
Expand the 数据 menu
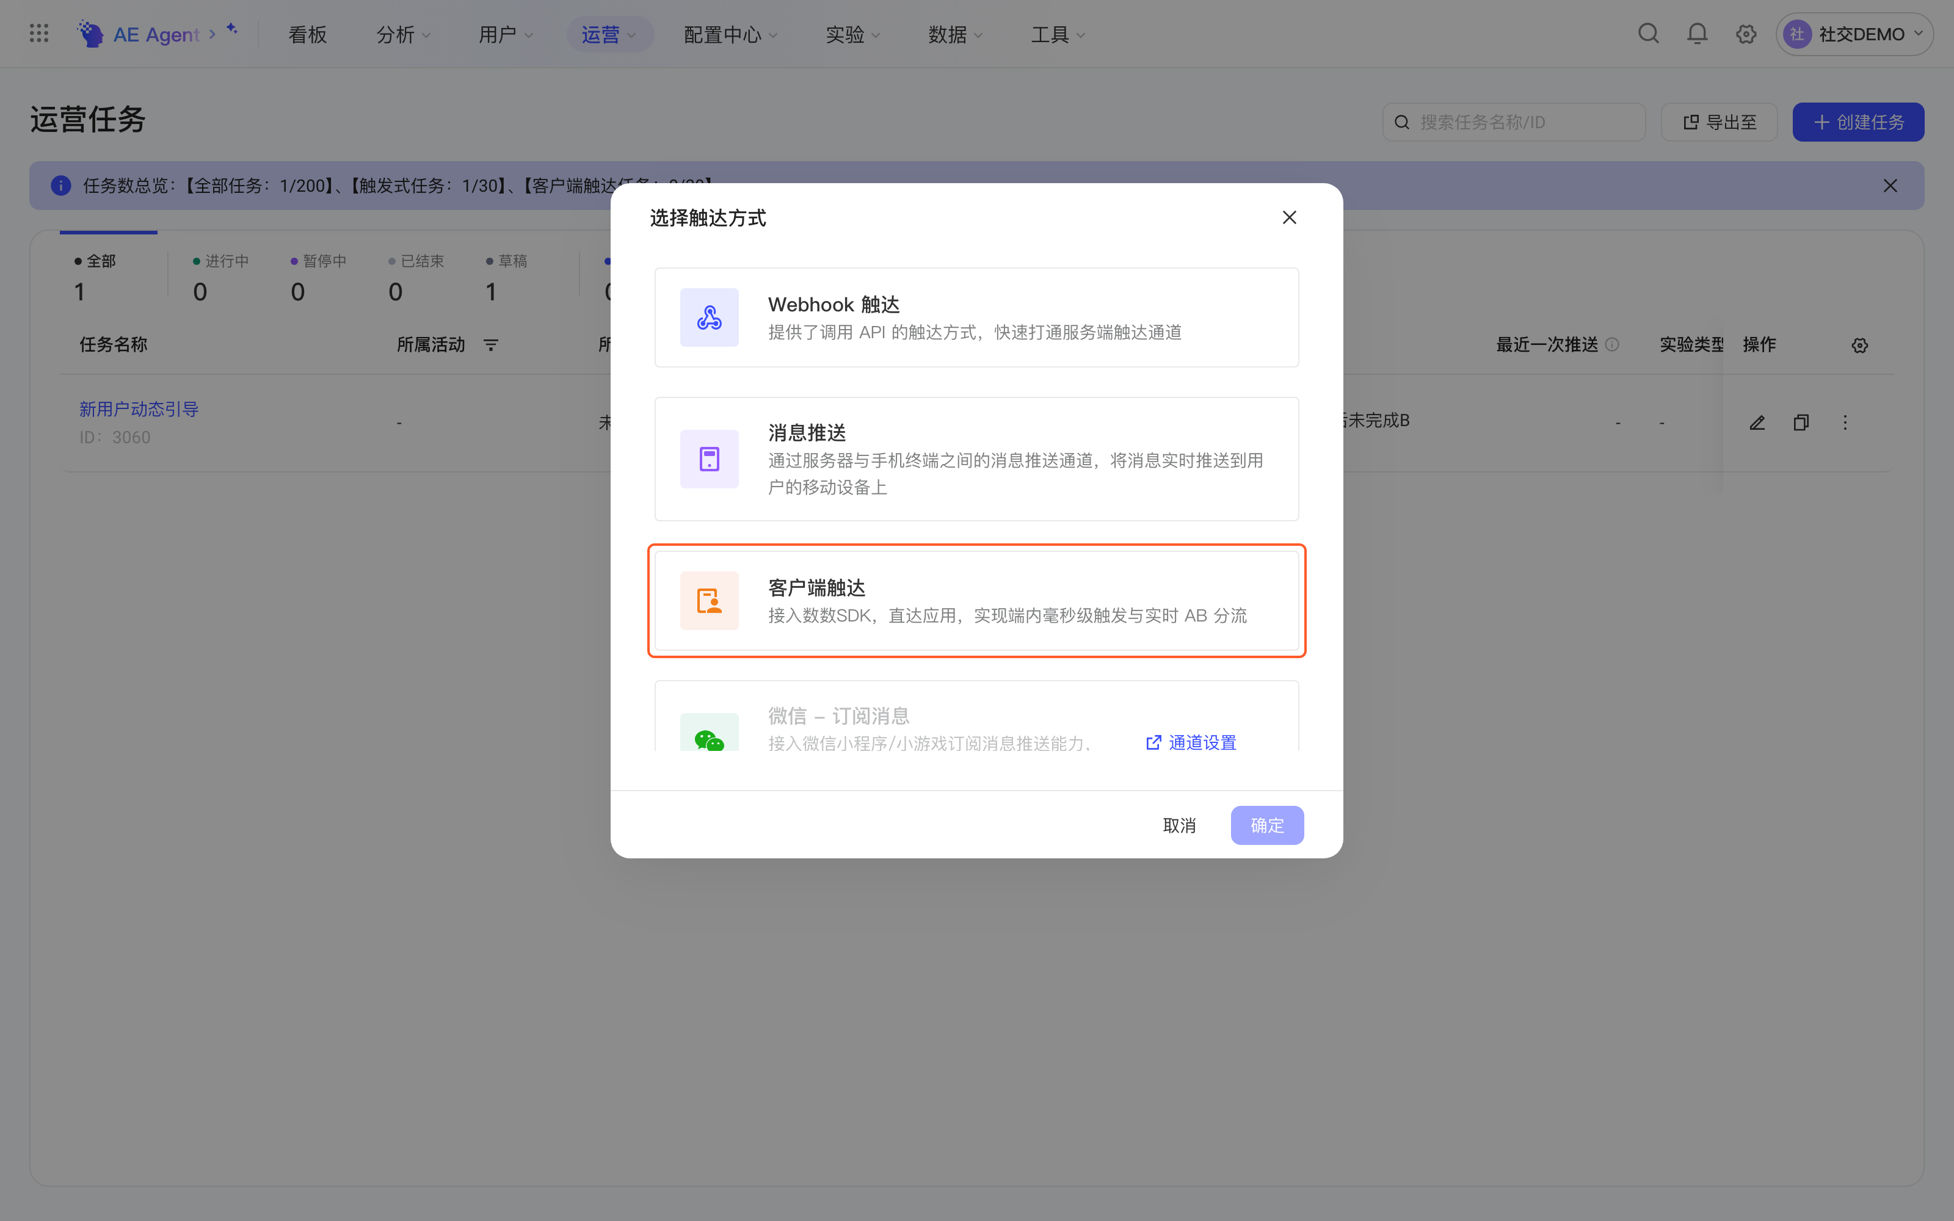[955, 34]
